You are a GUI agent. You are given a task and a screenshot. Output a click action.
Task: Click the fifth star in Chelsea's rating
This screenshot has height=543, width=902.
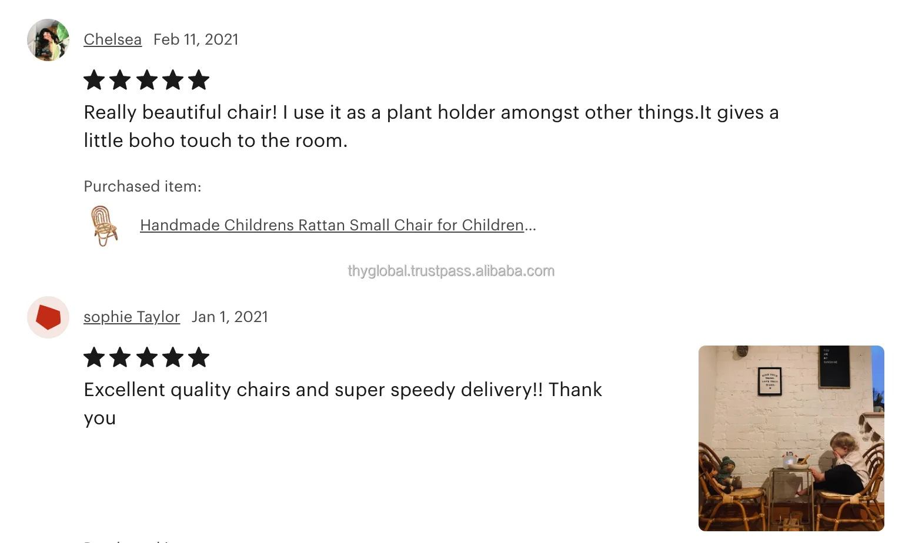[199, 80]
